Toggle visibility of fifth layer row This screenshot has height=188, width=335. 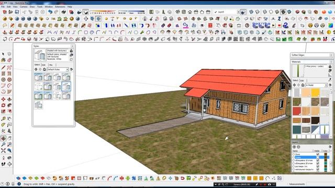[318, 167]
